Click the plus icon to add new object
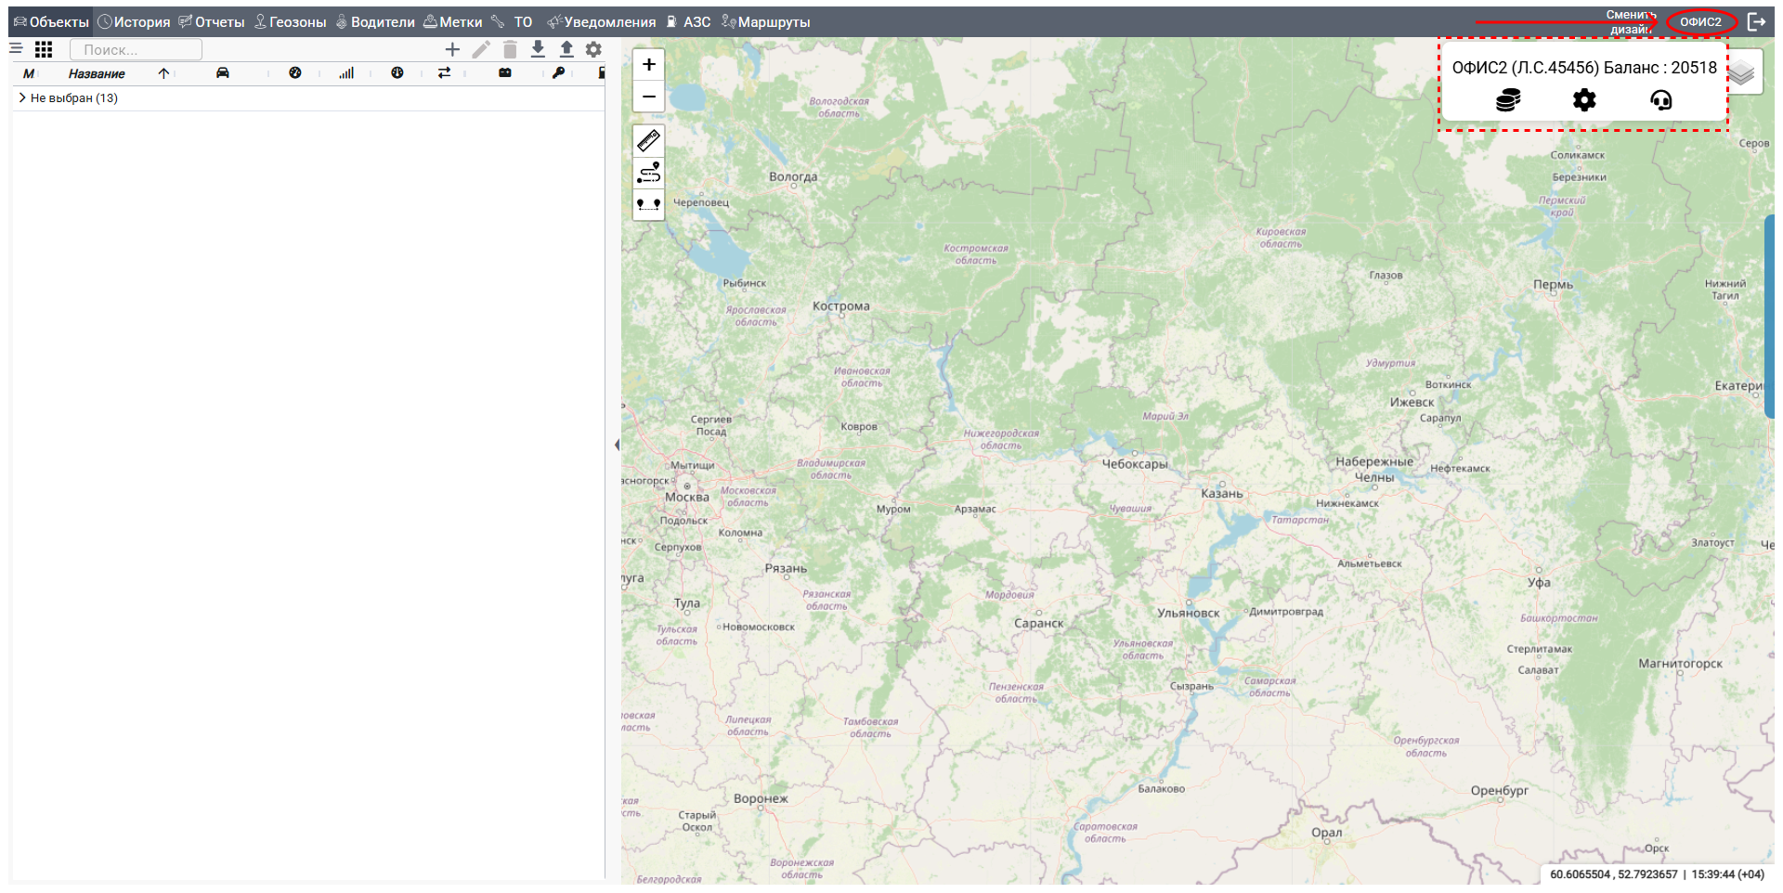Viewport: 1783px width, 893px height. 452,50
